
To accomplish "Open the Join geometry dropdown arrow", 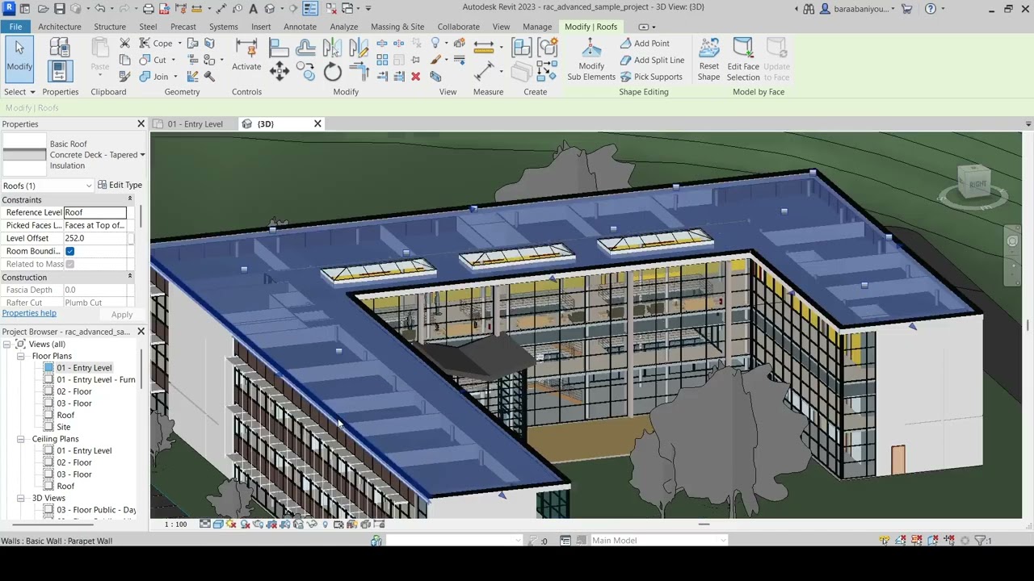I will tap(175, 77).
